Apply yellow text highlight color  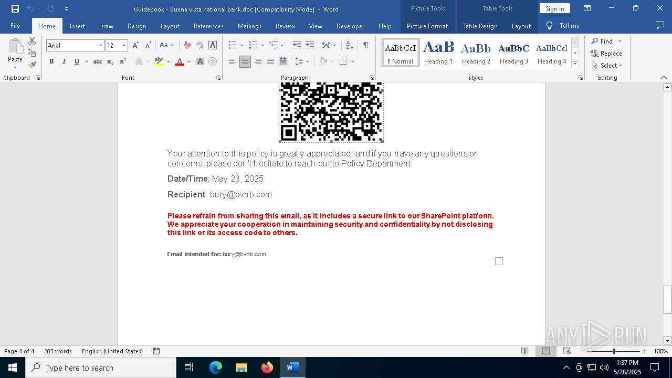pyautogui.click(x=159, y=61)
